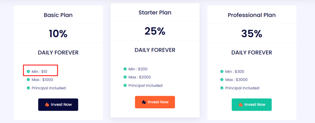Select the Starter Plan heading
The height and width of the screenshot is (123, 315).
click(x=155, y=13)
